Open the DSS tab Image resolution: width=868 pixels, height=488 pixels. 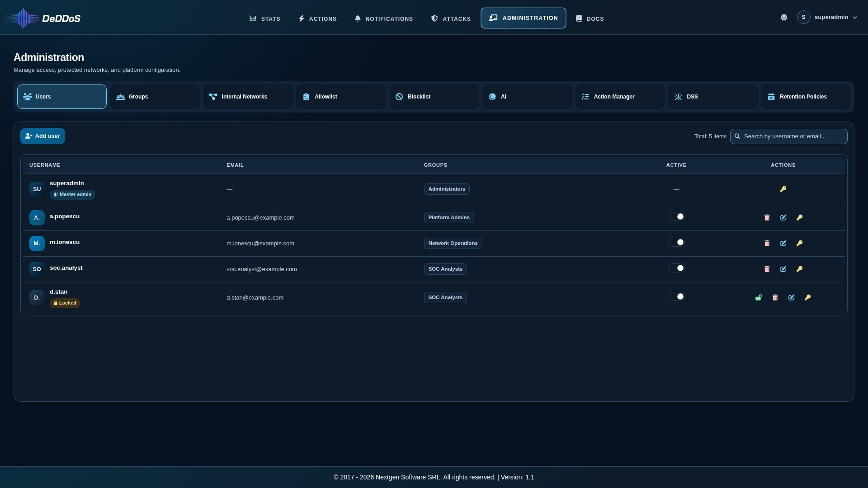[x=713, y=97]
